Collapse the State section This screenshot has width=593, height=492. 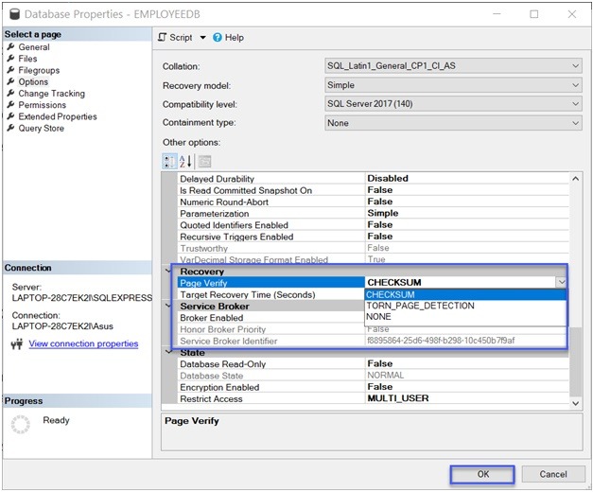pos(168,352)
